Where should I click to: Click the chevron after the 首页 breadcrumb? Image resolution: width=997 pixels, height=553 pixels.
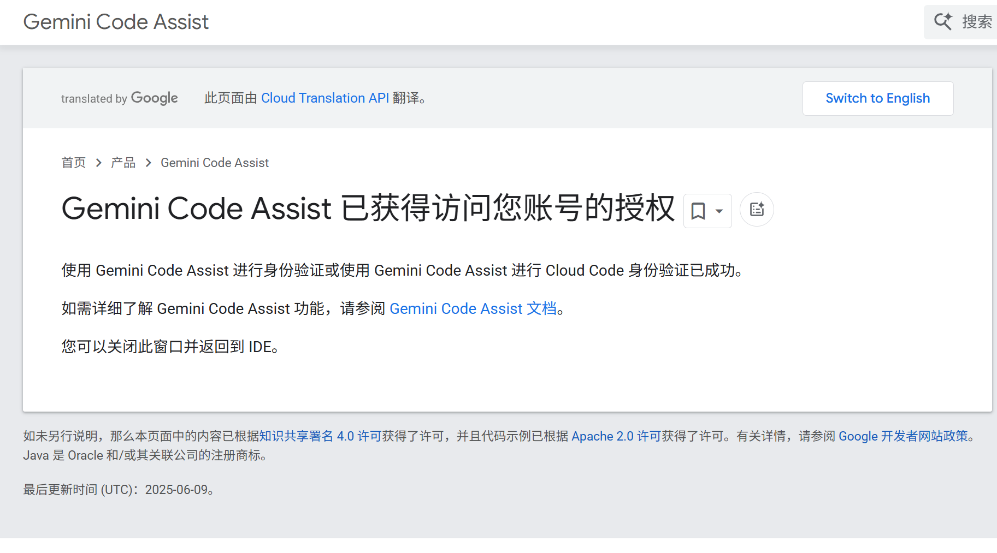tap(98, 162)
